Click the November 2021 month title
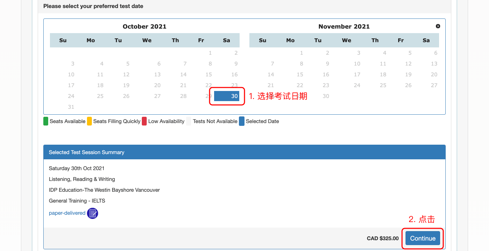489x251 pixels. [344, 26]
